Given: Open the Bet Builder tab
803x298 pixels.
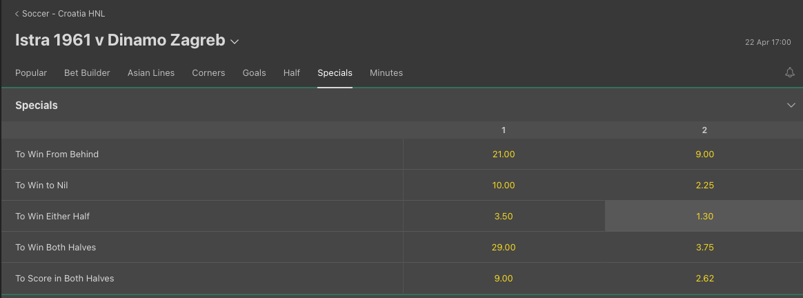Looking at the screenshot, I should tap(87, 72).
